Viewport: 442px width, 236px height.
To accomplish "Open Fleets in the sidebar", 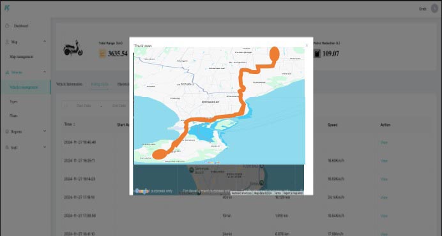I will (13, 115).
